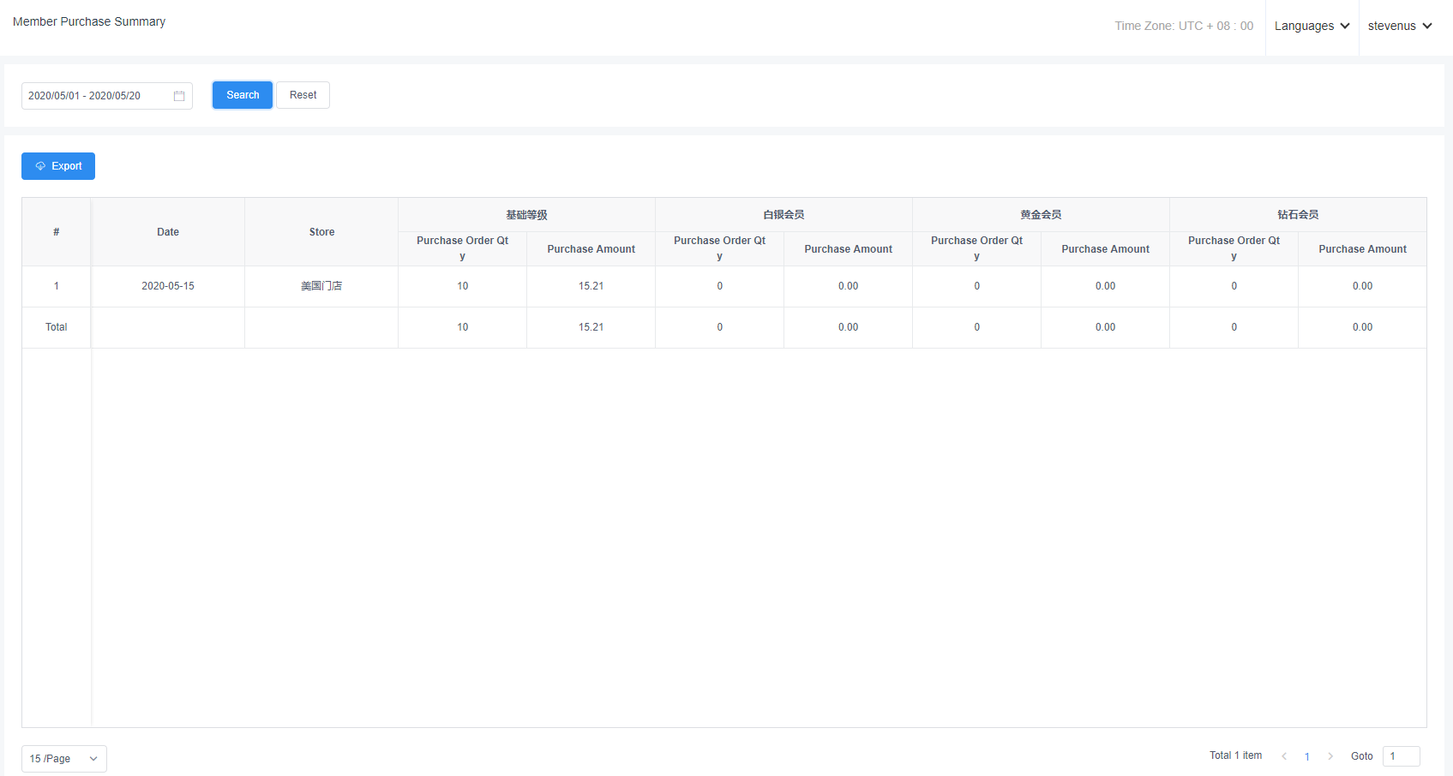This screenshot has width=1453, height=776.
Task: Click the 黄金会员 group header
Action: tap(1041, 215)
